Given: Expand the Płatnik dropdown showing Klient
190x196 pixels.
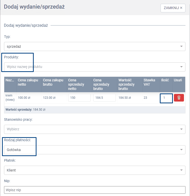Looking at the screenshot, I should tap(95, 170).
